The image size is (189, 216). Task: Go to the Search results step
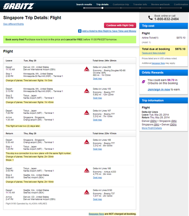pyautogui.click(x=84, y=5)
